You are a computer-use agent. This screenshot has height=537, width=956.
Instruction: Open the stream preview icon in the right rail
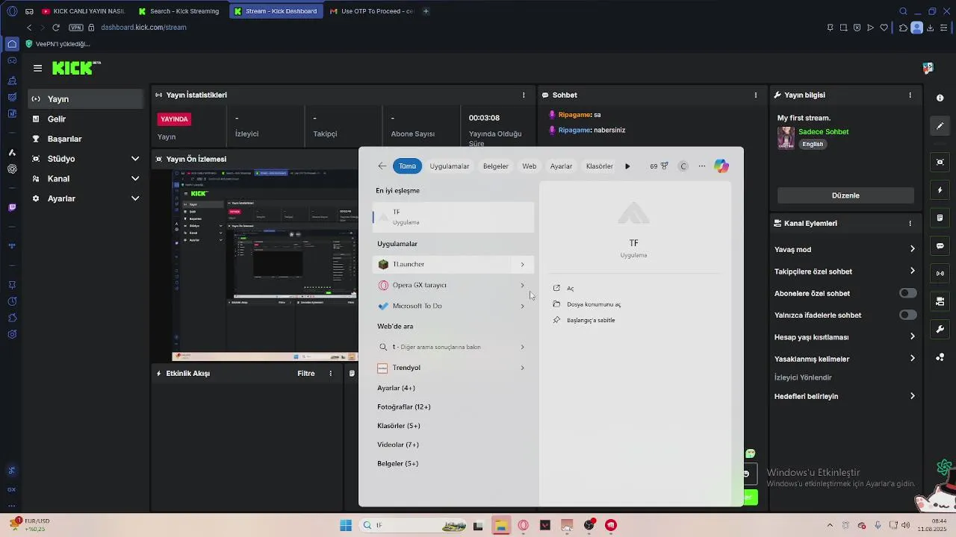(940, 162)
